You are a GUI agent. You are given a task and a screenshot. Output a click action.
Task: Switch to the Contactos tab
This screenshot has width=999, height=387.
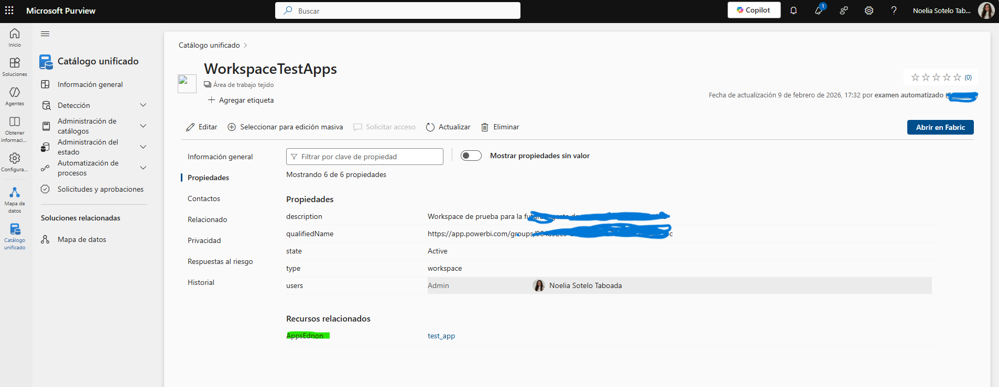coord(204,198)
